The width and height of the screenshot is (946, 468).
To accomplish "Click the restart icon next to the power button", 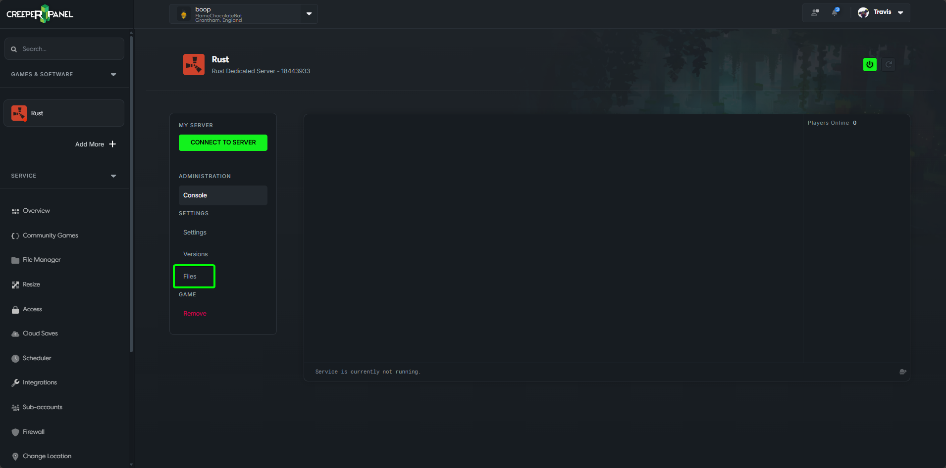I will (x=888, y=64).
